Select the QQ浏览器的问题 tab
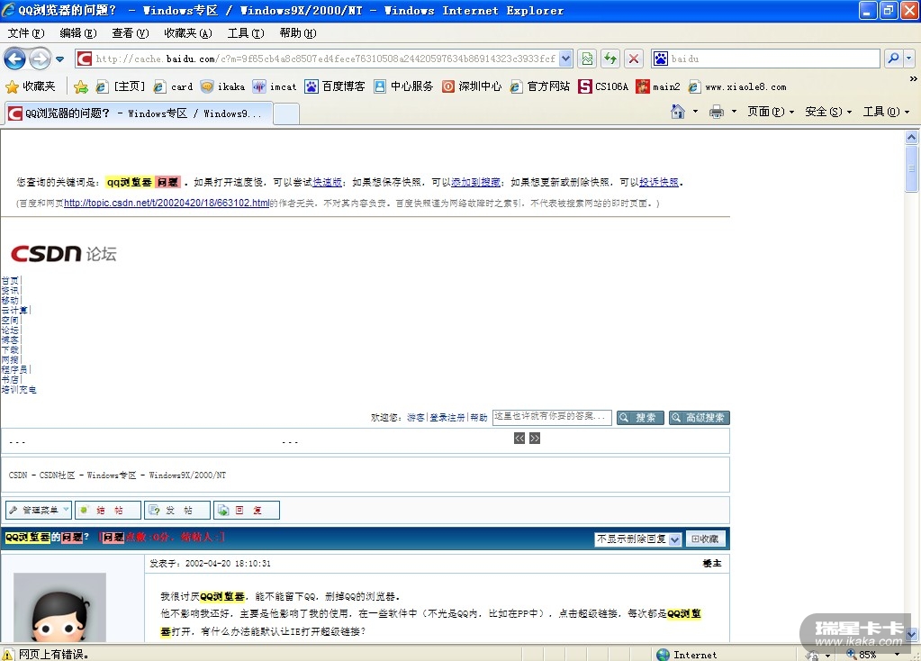Image resolution: width=921 pixels, height=661 pixels. 139,113
